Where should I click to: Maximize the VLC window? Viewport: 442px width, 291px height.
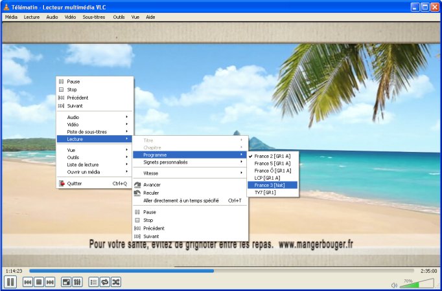425,7
